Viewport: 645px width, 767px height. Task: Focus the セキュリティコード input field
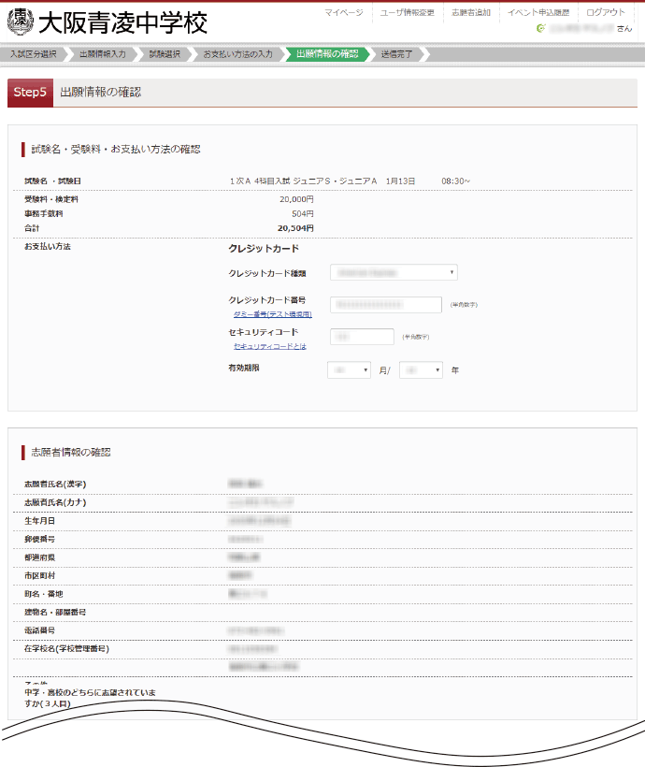click(x=362, y=336)
